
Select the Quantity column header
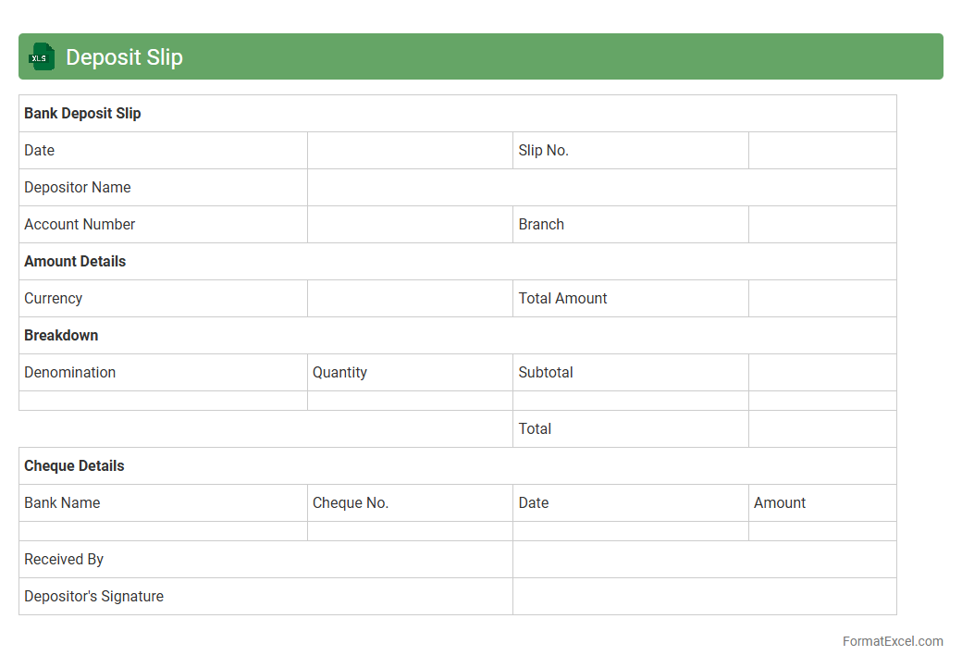[x=339, y=373]
